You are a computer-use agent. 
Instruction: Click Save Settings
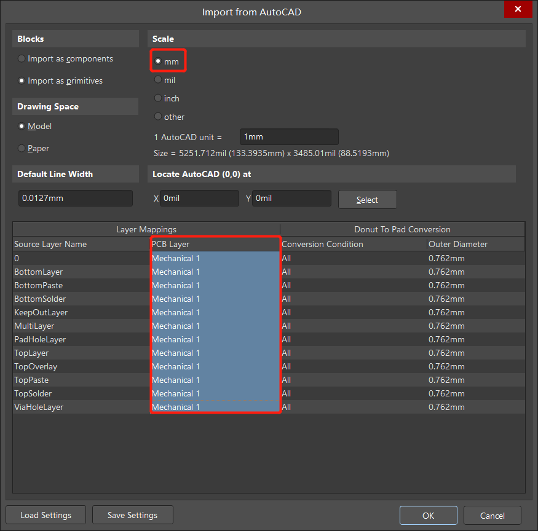(x=132, y=514)
